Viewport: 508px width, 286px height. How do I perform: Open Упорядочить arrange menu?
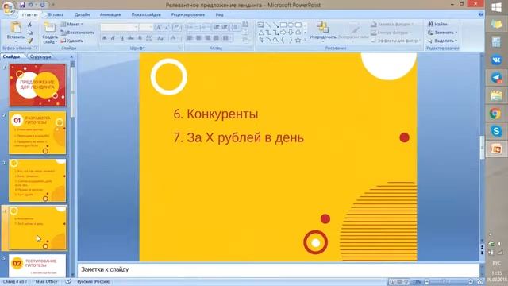[x=323, y=31]
